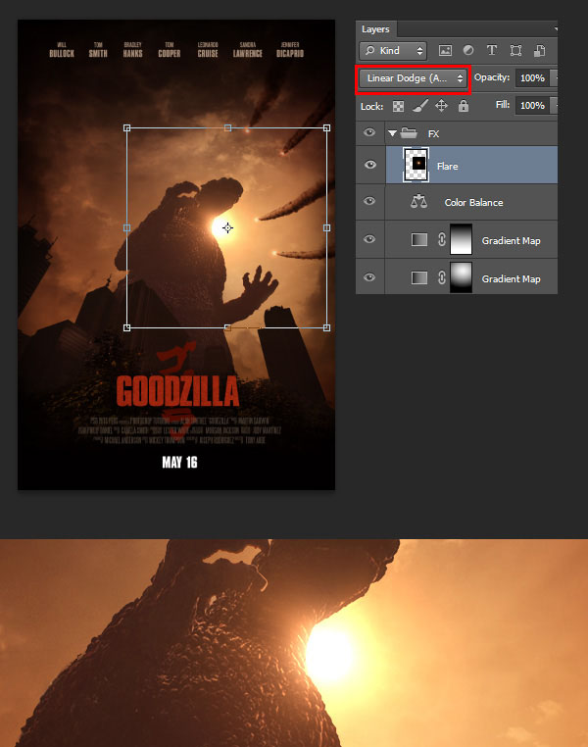This screenshot has height=747, width=588.
Task: Click the Opacity label
Action: click(x=492, y=77)
